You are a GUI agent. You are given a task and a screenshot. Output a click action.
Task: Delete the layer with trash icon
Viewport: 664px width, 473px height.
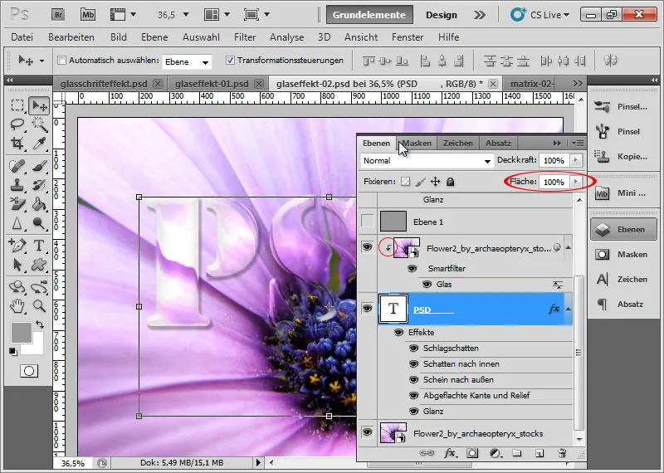pos(562,453)
